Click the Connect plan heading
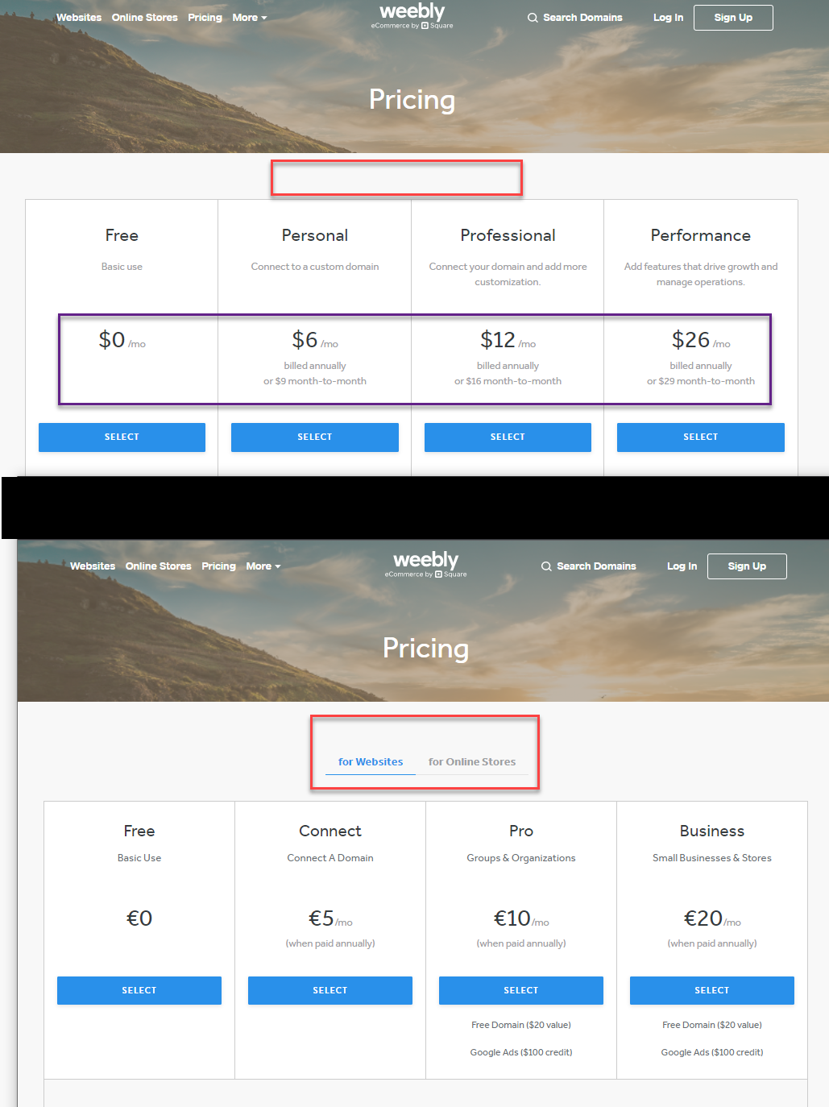The image size is (829, 1107). [x=330, y=831]
